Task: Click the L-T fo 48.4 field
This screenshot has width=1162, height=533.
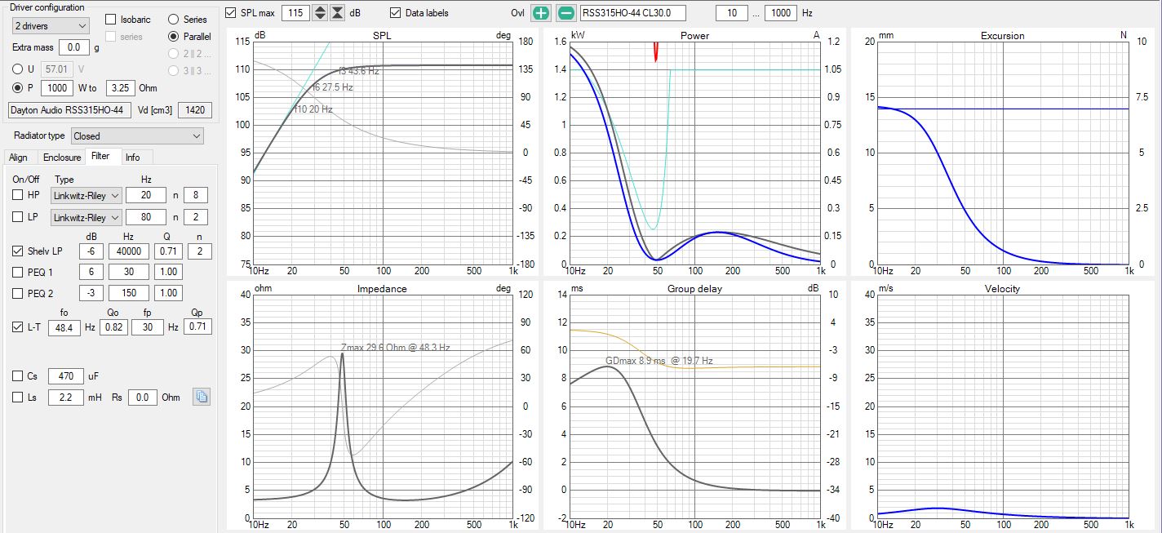Action: point(64,327)
